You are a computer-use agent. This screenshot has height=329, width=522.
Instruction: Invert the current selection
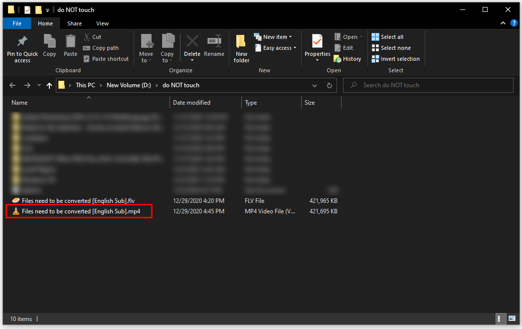[x=396, y=58]
